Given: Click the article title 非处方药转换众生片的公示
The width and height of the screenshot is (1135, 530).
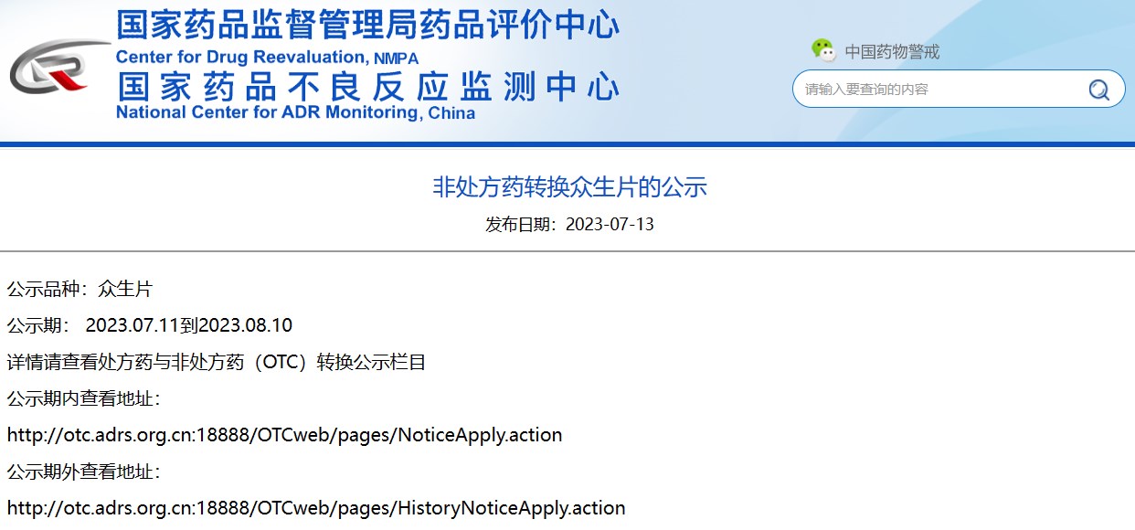Looking at the screenshot, I should point(569,187).
